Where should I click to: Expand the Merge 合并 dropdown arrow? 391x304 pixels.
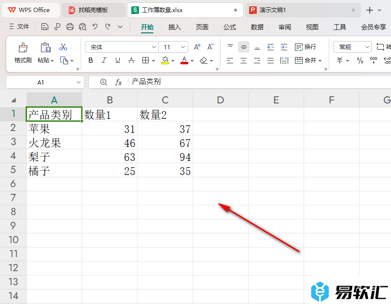320,60
